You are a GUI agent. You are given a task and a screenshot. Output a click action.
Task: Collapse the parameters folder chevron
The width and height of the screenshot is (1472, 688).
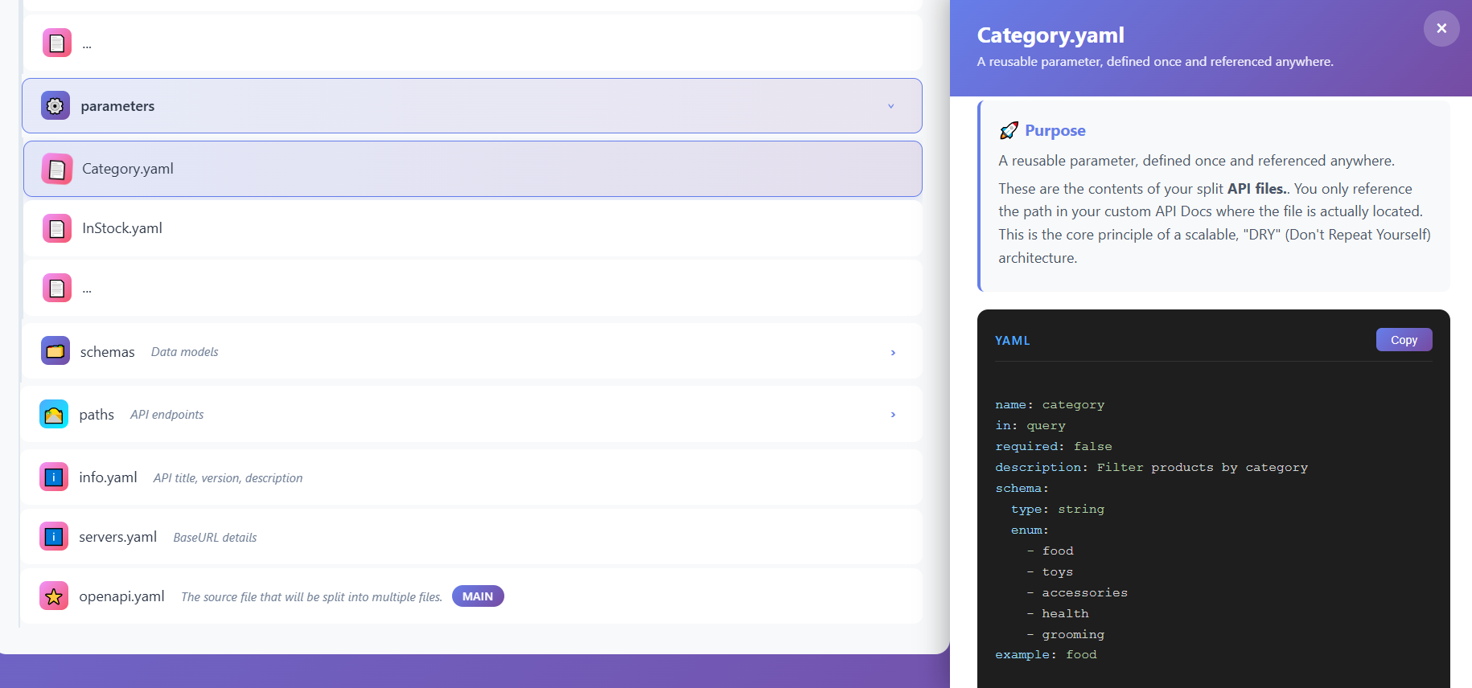890,106
